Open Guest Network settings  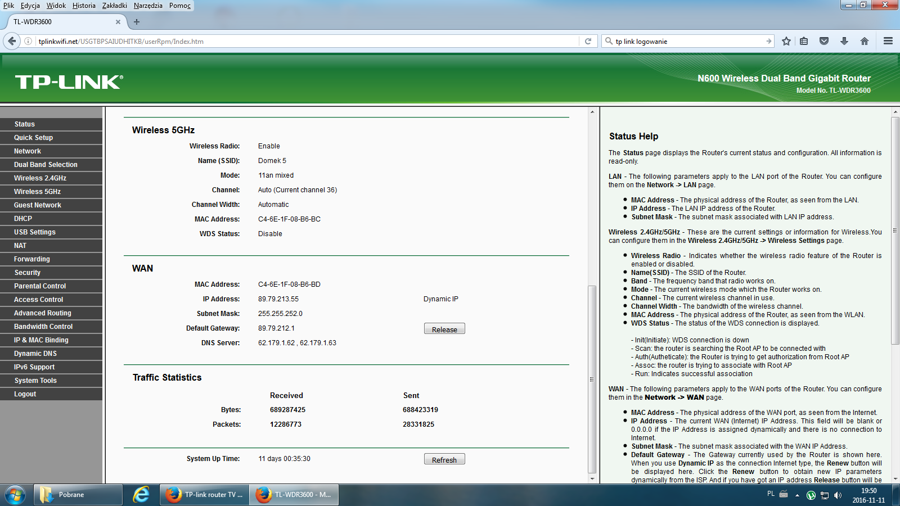[x=51, y=205]
